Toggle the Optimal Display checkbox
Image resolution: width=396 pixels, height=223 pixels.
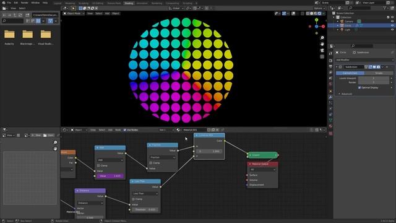pos(359,87)
